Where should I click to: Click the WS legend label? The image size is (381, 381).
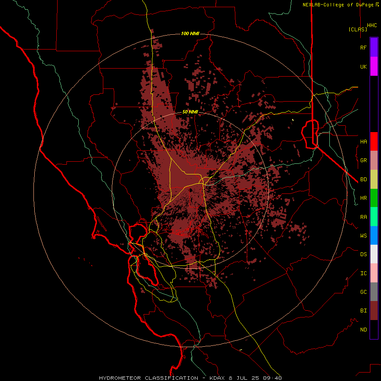pos(363,235)
